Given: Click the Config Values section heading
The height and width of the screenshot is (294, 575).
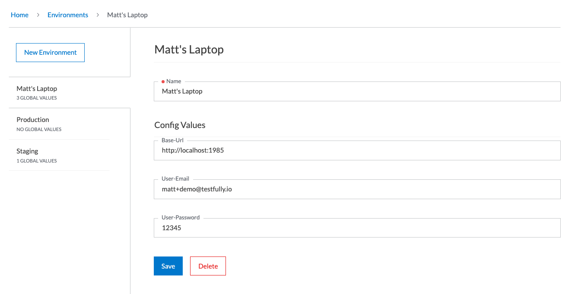Looking at the screenshot, I should click(180, 125).
